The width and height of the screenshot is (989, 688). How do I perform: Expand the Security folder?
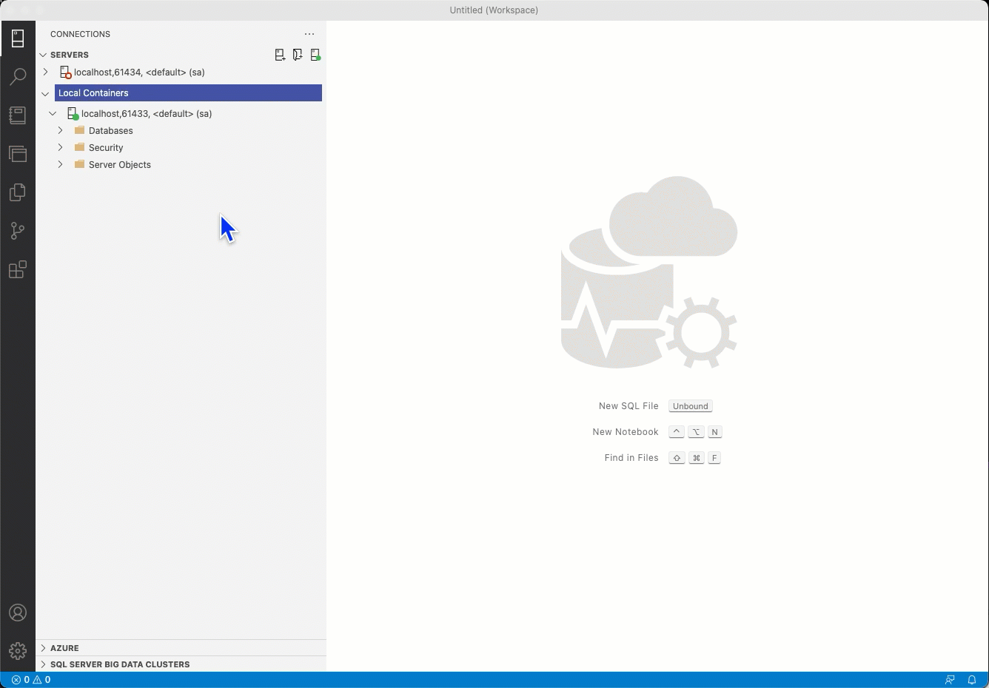coord(60,147)
